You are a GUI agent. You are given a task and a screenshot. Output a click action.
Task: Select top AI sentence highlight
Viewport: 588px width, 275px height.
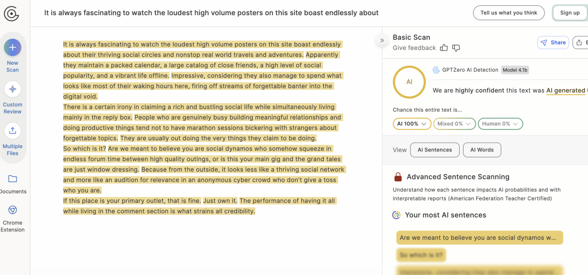[479, 238]
